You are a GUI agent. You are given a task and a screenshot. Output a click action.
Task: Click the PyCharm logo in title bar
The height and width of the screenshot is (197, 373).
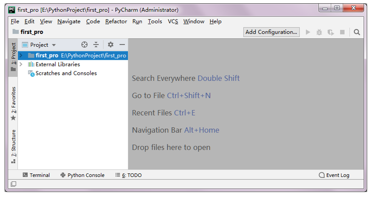point(12,10)
